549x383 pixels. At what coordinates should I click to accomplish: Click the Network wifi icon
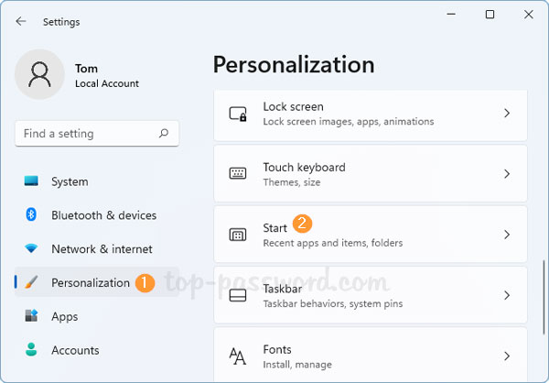coord(32,249)
